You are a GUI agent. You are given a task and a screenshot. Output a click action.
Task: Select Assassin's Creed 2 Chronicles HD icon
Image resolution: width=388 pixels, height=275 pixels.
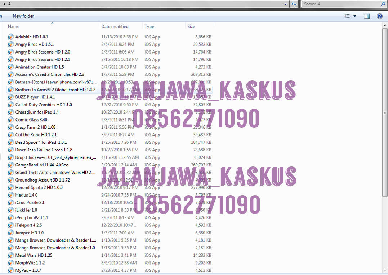click(11, 74)
